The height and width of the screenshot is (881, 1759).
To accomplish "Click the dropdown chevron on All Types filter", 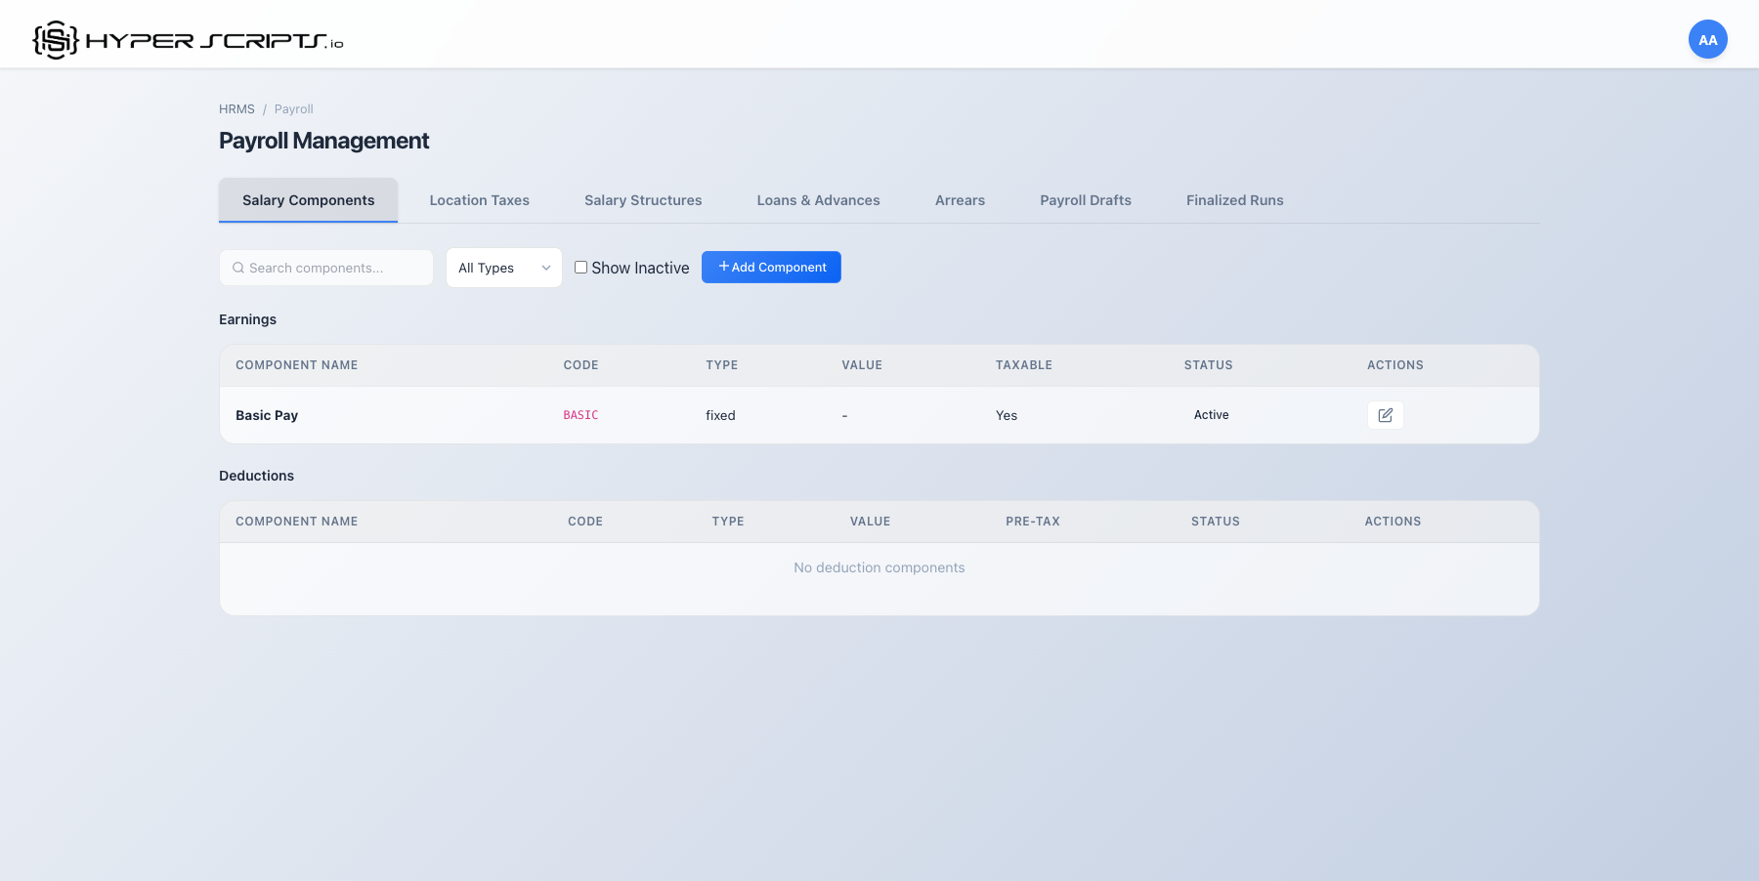I will (x=545, y=267).
